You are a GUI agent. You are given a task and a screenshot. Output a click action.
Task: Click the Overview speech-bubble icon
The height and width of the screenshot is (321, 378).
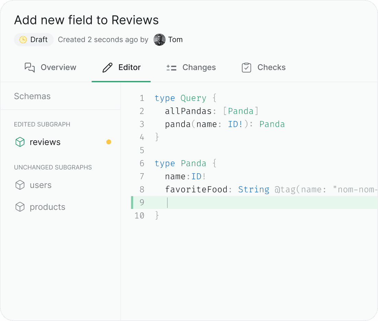pos(29,67)
